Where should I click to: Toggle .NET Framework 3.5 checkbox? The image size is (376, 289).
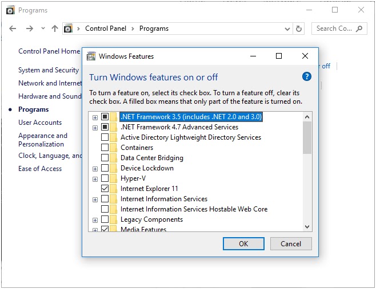[105, 117]
